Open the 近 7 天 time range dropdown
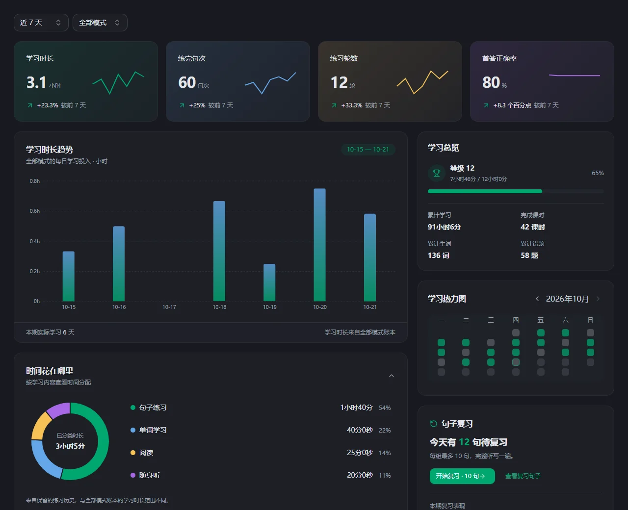 click(x=41, y=23)
